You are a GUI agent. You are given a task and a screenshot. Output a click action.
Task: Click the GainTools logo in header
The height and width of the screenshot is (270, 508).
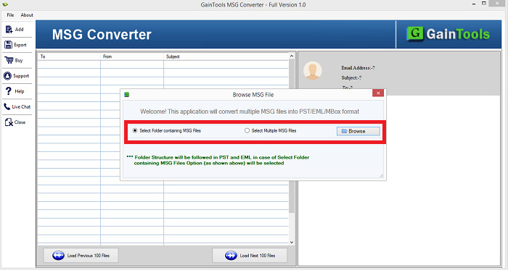click(448, 34)
